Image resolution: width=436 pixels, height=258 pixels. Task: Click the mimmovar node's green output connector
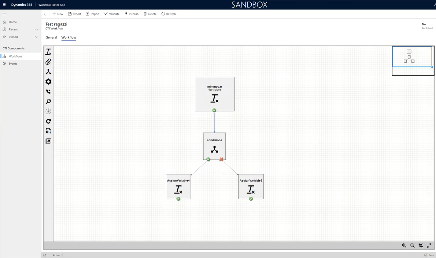(x=214, y=111)
